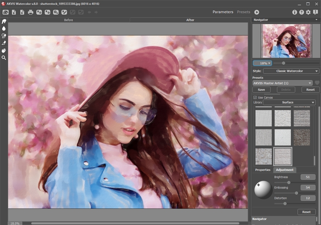
Task: Switch to the Before tab
Action: 68,20
